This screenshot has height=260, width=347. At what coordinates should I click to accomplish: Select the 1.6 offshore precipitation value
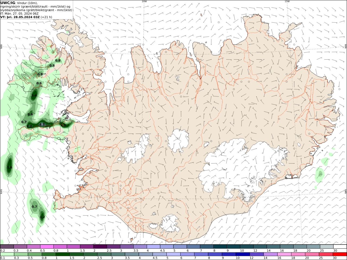9,167
